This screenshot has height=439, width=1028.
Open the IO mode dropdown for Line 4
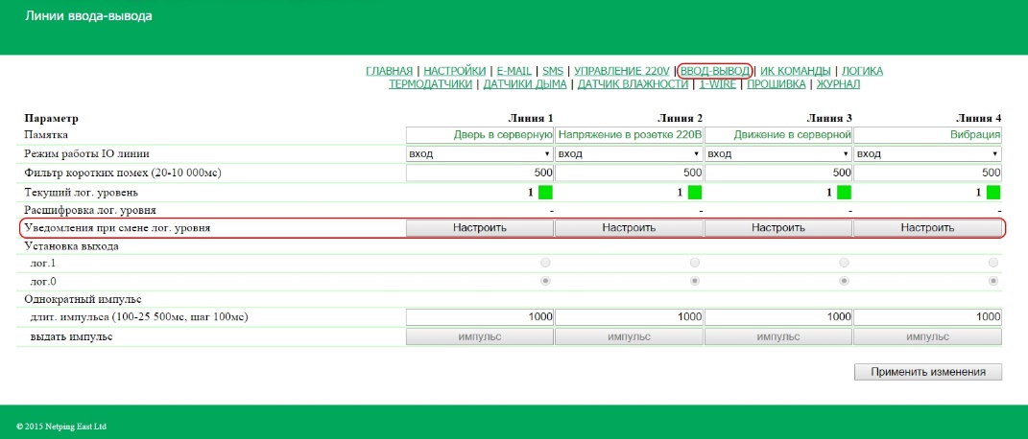pos(928,153)
